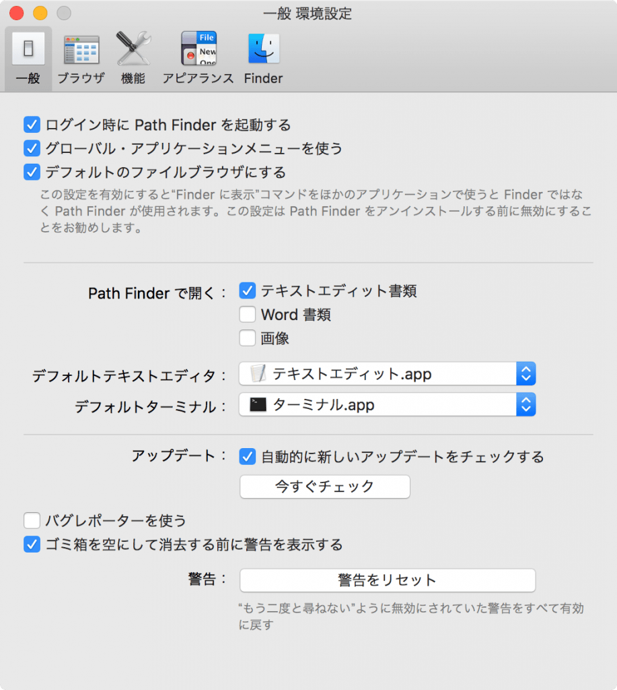Viewport: 617px width, 690px height.
Task: Uncheck テキストエディット書類 checkbox
Action: [248, 291]
